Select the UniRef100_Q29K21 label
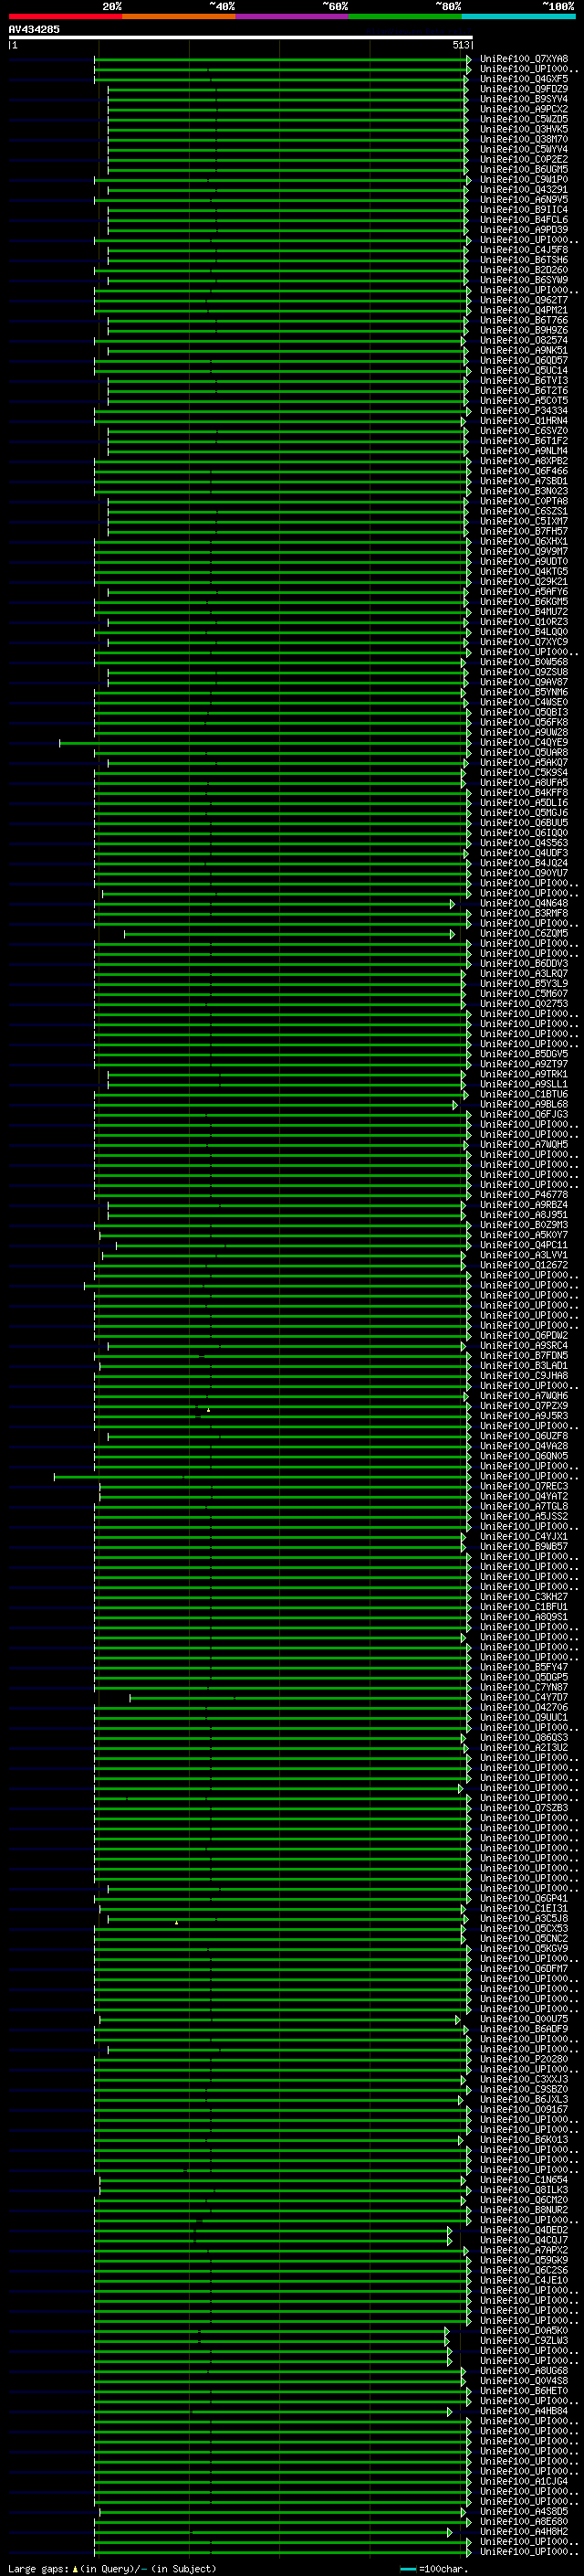The height and width of the screenshot is (2576, 584). [x=524, y=581]
